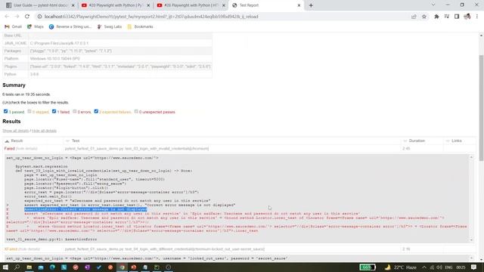Collapse details of the XFailed test row
Screen dimensions: 484x272
[x=29, y=249]
